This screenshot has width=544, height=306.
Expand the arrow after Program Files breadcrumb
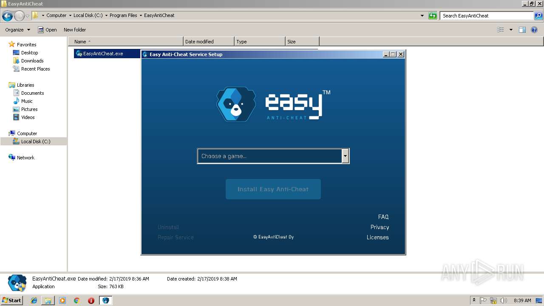pyautogui.click(x=141, y=15)
